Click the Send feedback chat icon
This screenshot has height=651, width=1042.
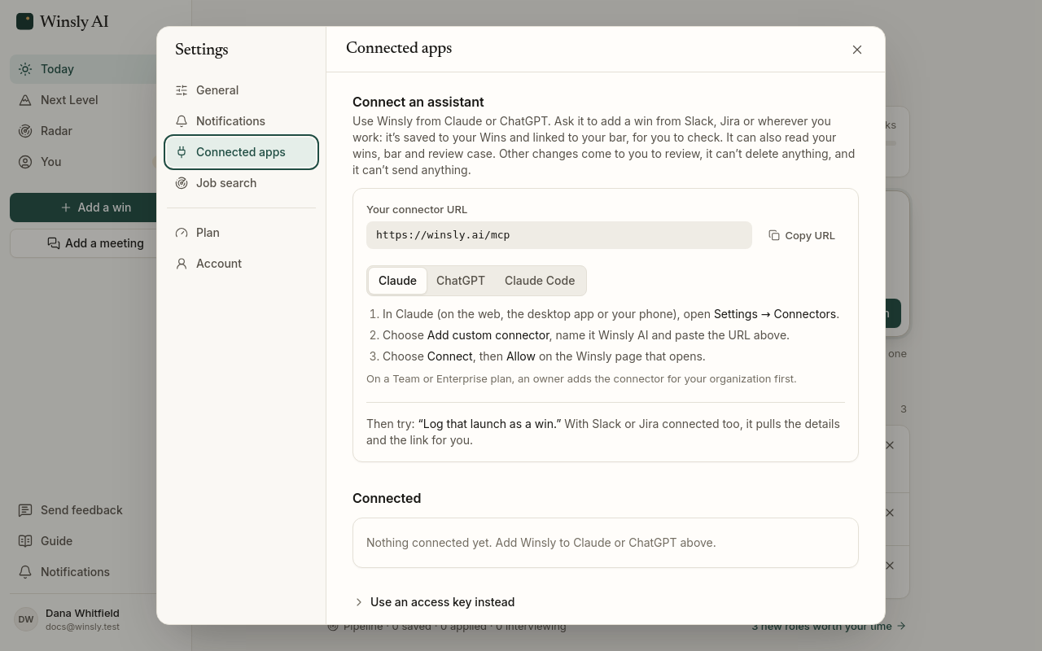pyautogui.click(x=25, y=510)
